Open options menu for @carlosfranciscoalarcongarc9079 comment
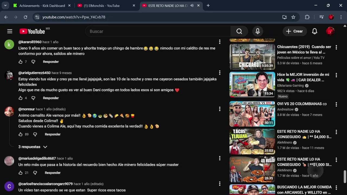The width and height of the screenshot is (347, 195). pyautogui.click(x=220, y=184)
